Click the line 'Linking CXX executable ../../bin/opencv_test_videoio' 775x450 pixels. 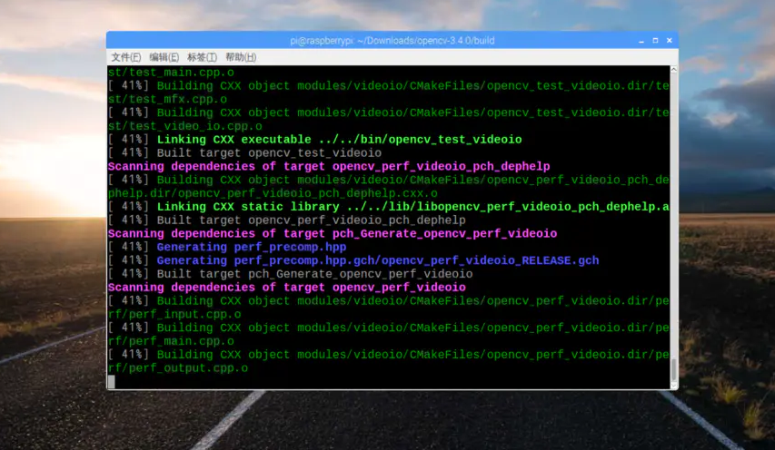(x=315, y=140)
